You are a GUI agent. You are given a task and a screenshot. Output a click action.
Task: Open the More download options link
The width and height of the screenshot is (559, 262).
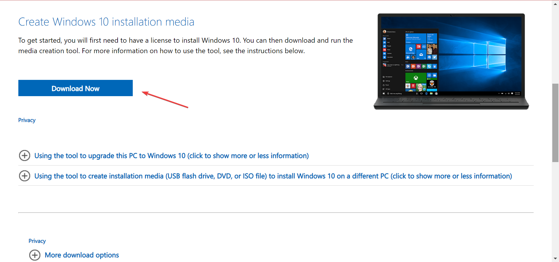click(x=82, y=255)
